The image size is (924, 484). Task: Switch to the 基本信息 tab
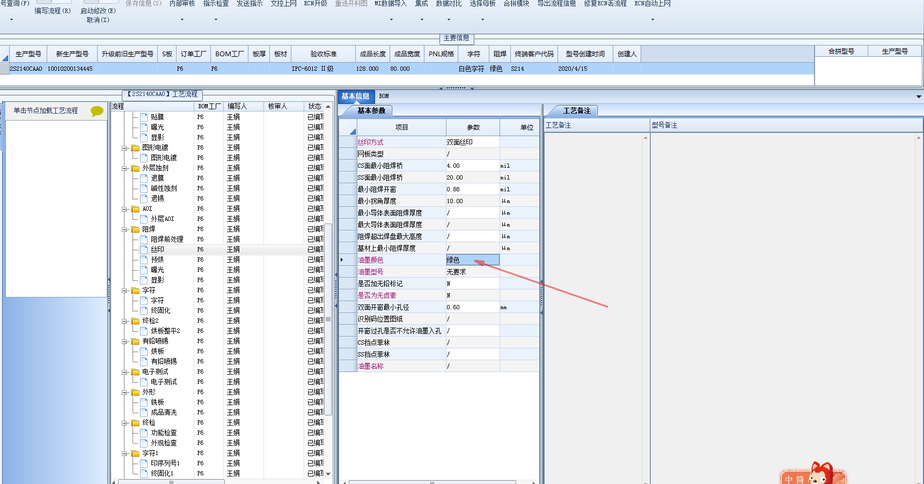355,96
